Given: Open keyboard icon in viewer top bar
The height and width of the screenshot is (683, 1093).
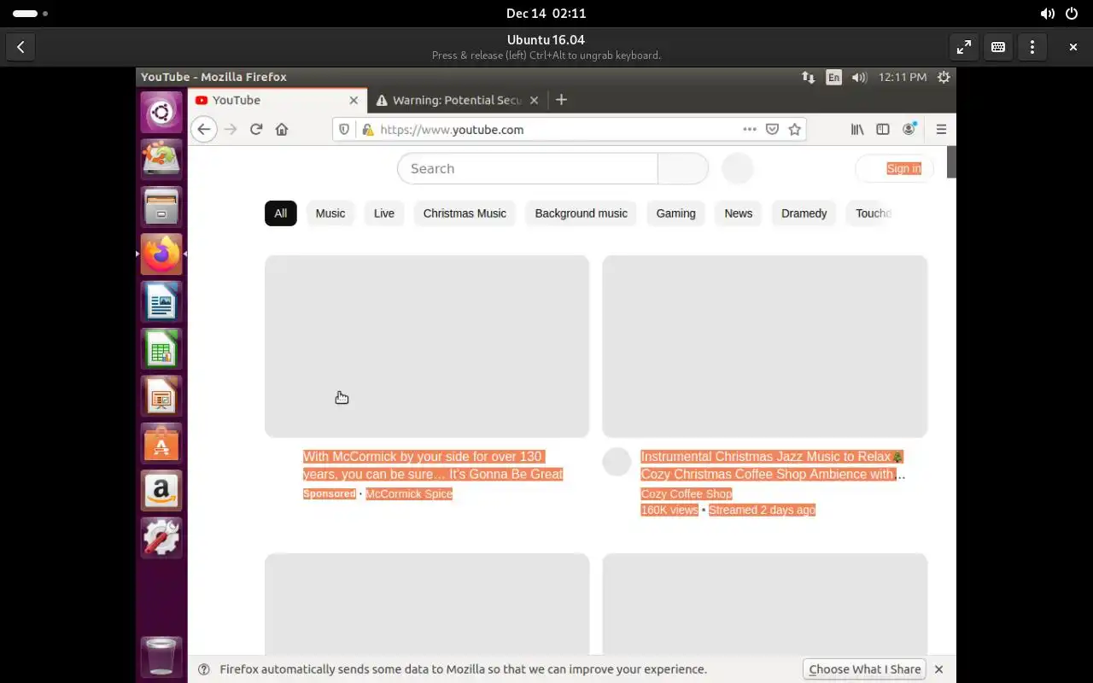Looking at the screenshot, I should pos(998,47).
